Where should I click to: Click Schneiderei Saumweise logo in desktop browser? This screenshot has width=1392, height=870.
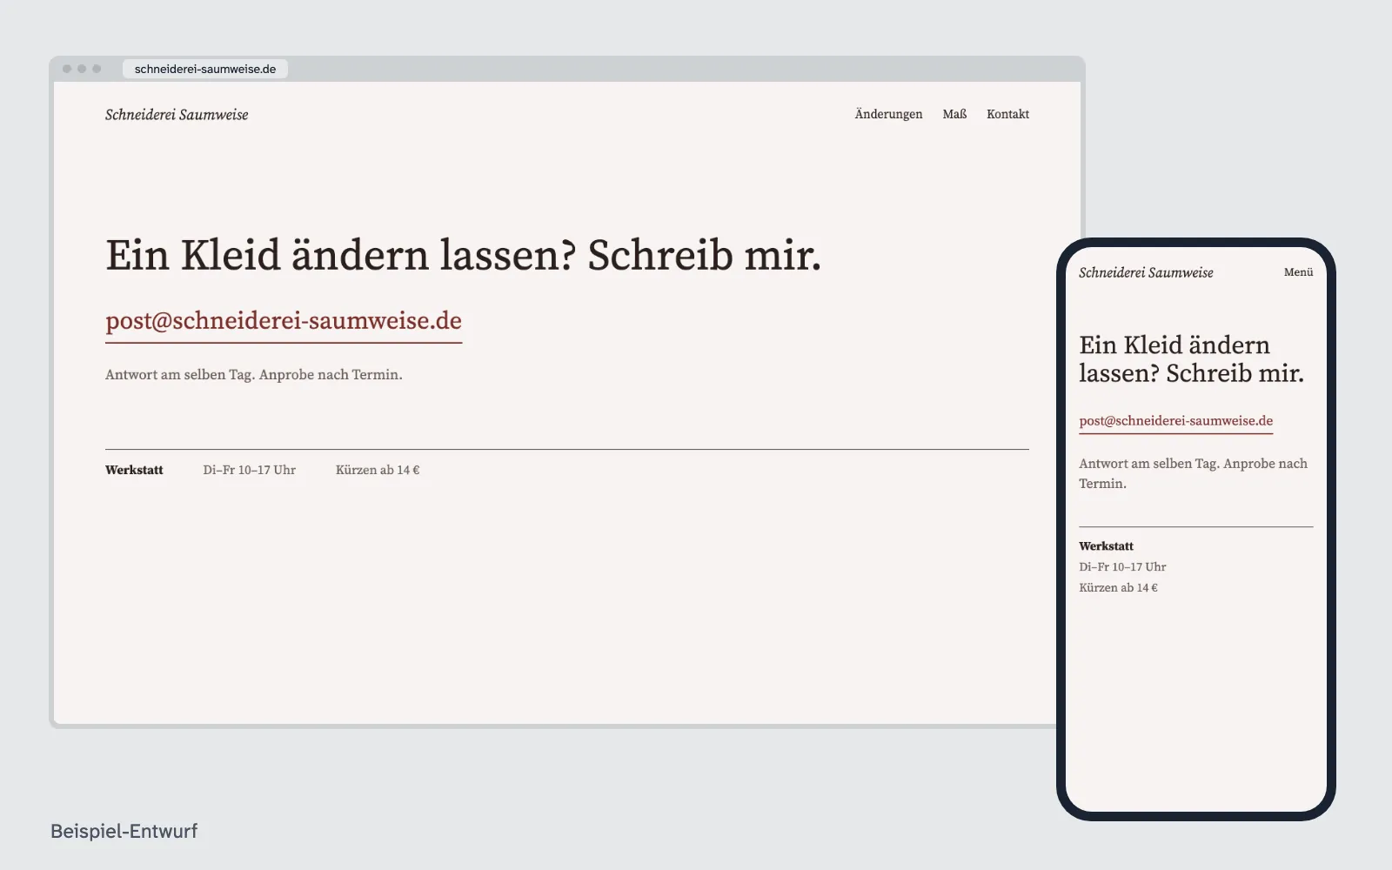[177, 115]
